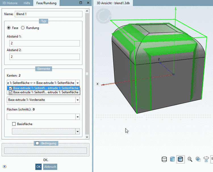This screenshot has width=213, height=172.
Task: Switch to the 3D Historie tab
Action: click(x=10, y=3)
